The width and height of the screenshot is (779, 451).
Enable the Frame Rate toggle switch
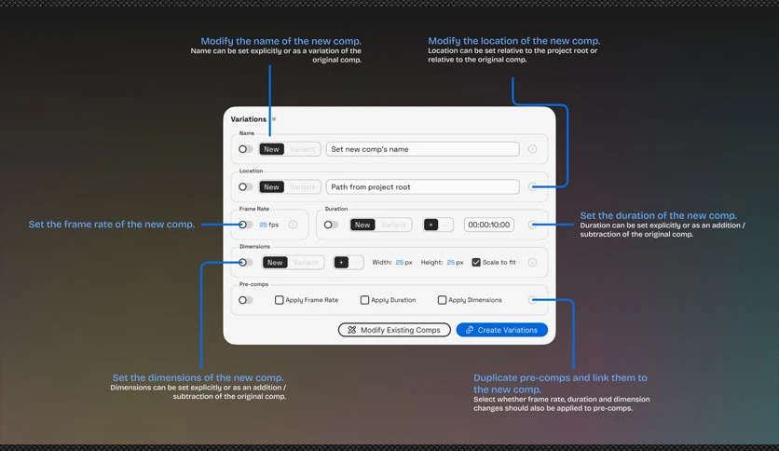[x=245, y=225]
